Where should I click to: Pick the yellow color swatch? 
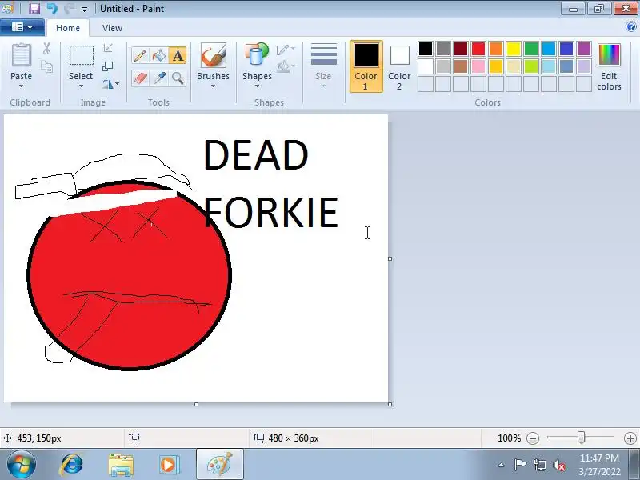(514, 49)
